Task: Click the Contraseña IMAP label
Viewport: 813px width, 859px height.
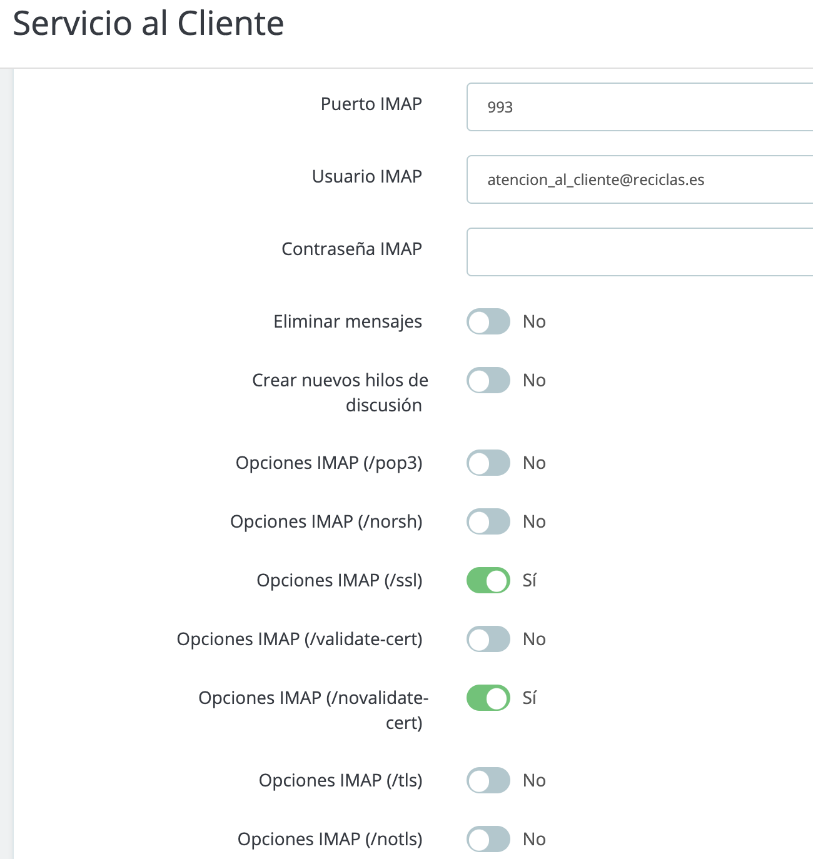Action: (x=351, y=249)
